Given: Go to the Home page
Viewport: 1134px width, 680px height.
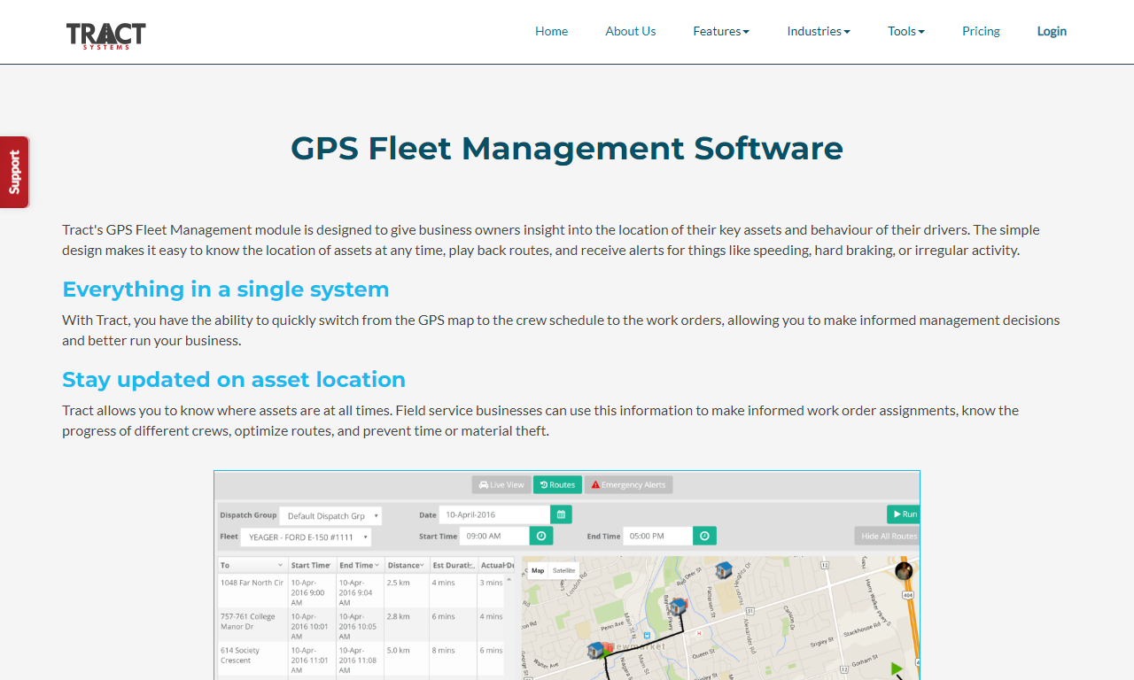Looking at the screenshot, I should 551,31.
